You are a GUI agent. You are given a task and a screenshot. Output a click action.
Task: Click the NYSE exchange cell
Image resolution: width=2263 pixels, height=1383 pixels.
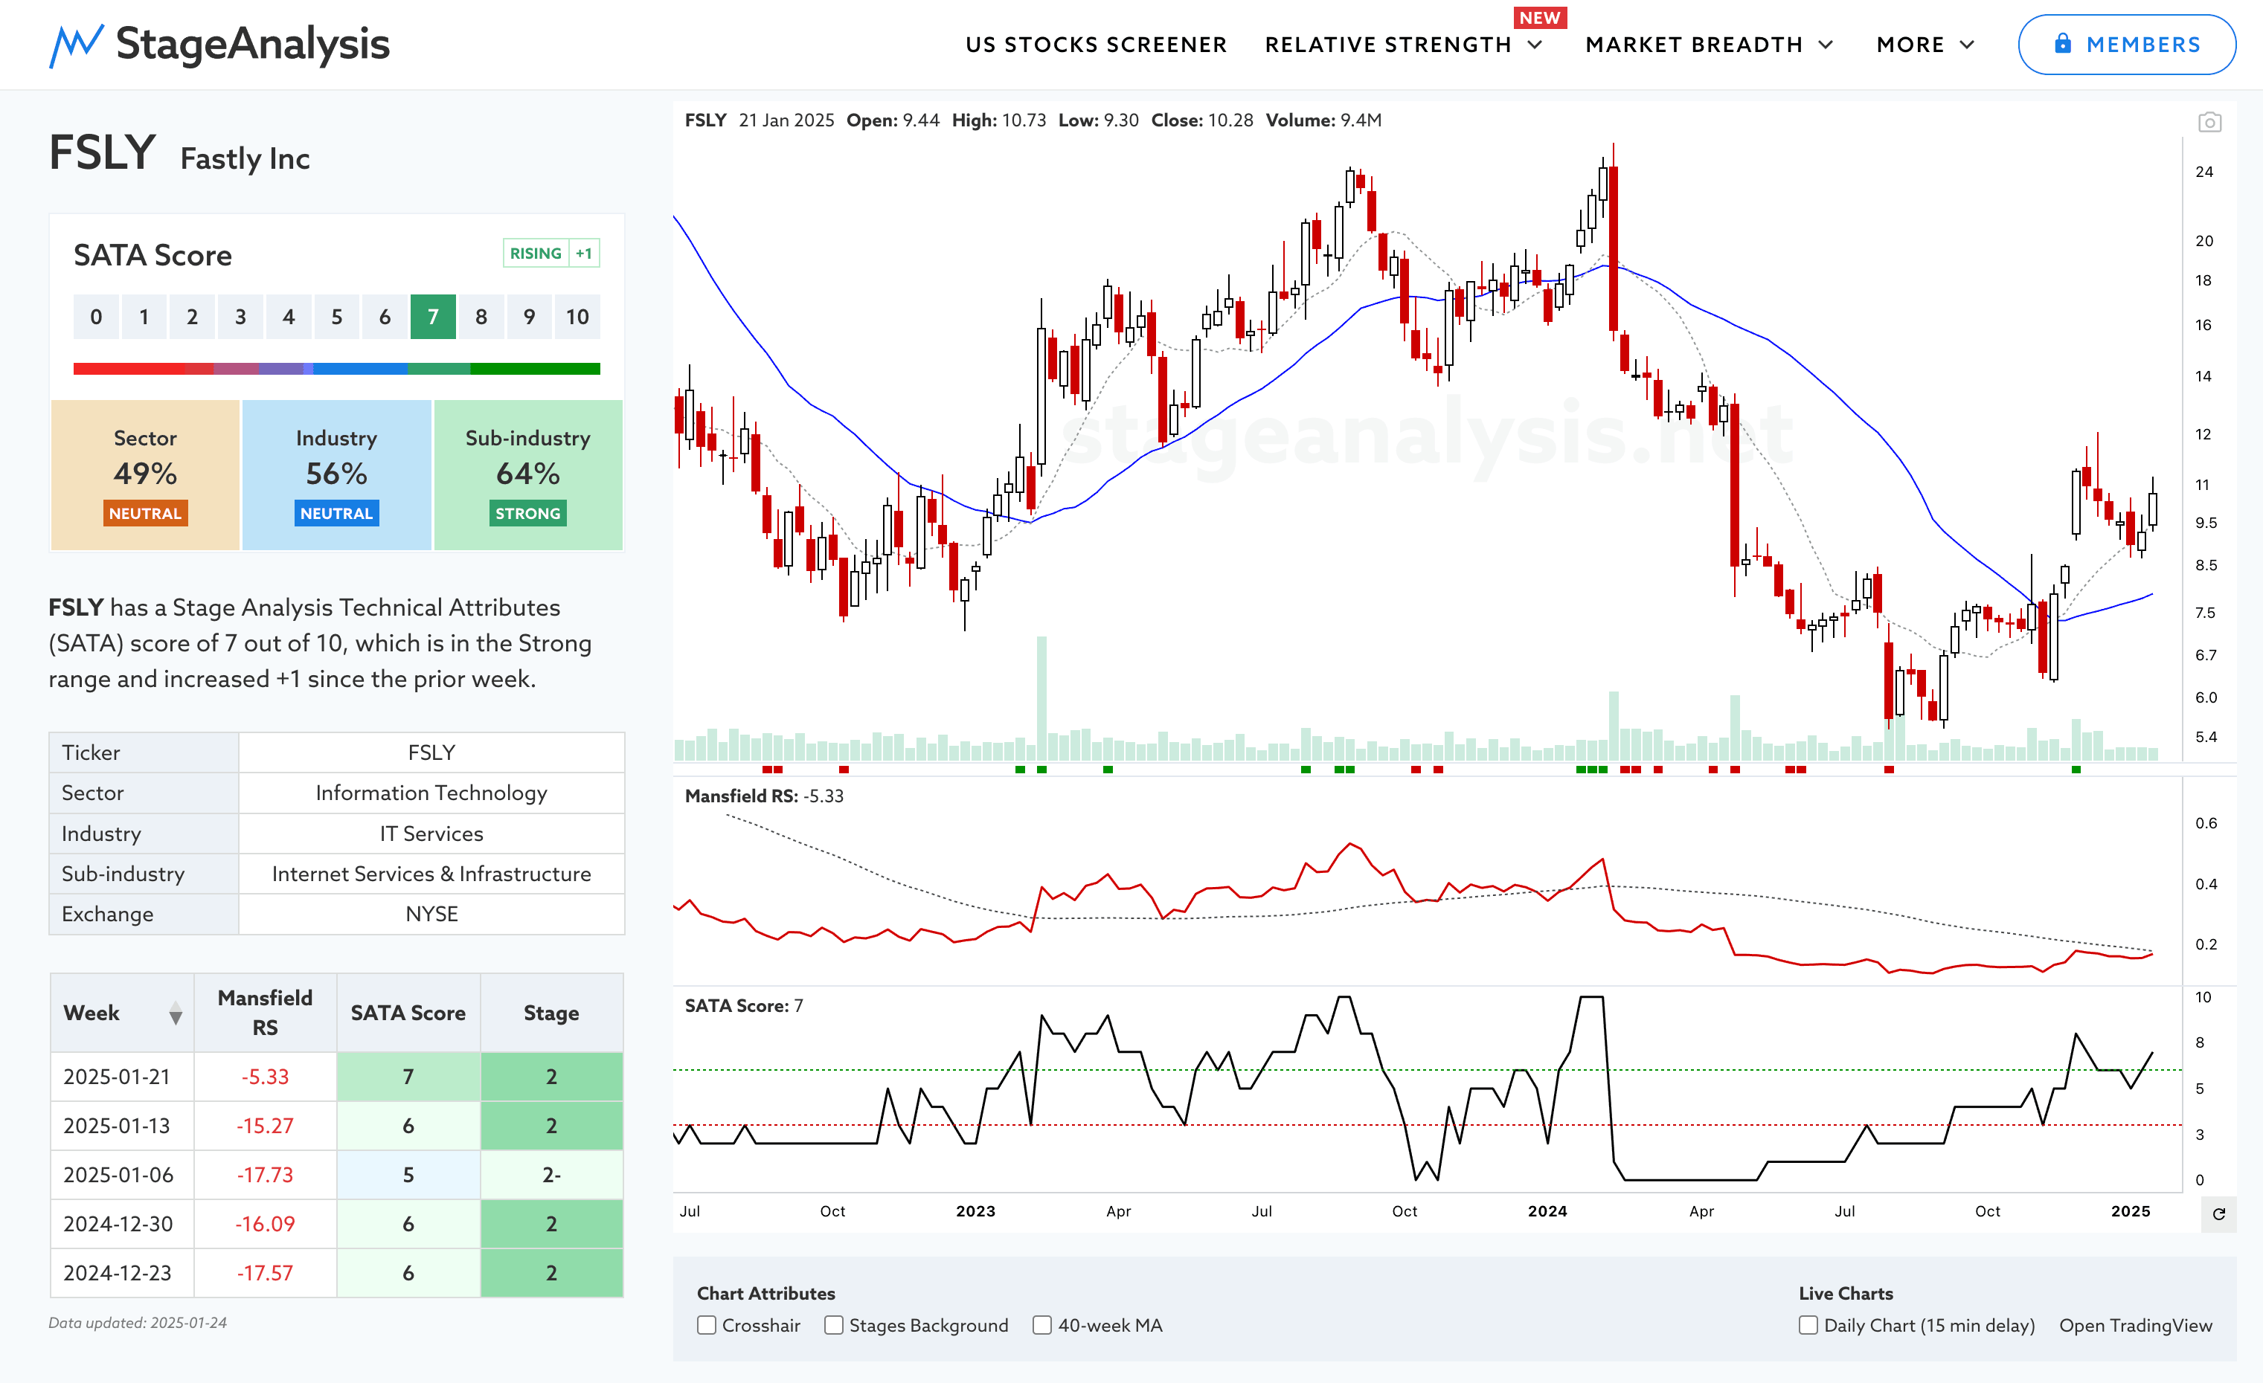tap(431, 914)
